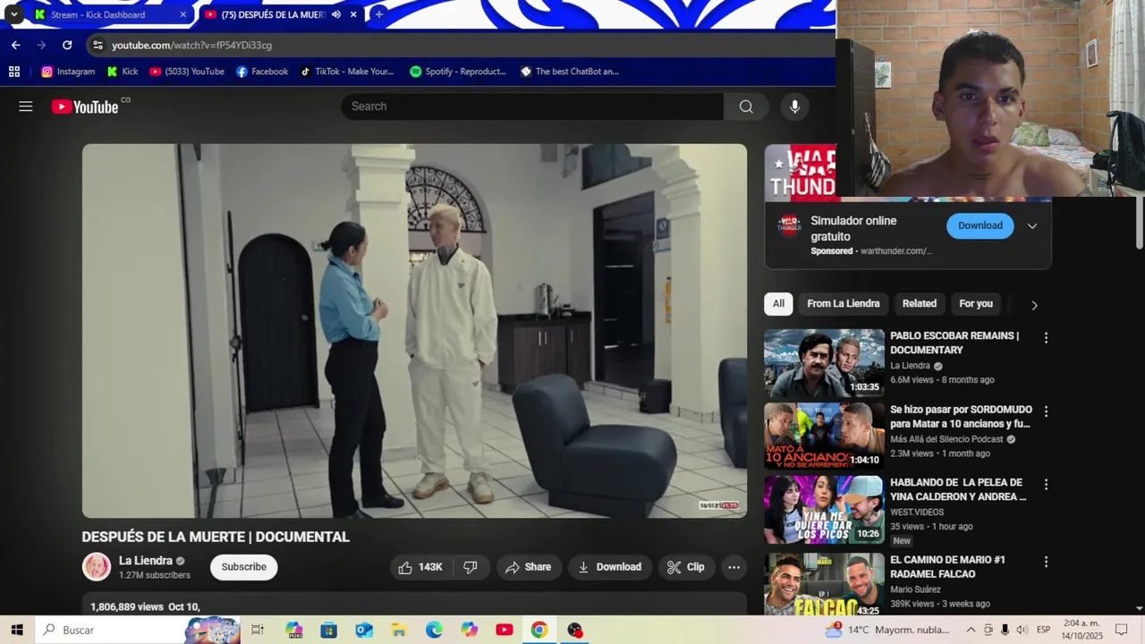The image size is (1145, 644).
Task: Open War Thunder ad banner image
Action: (801, 171)
